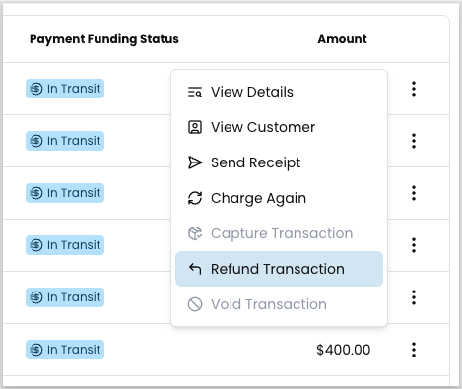Open View Details from the context menu
The image size is (462, 389).
click(279, 92)
